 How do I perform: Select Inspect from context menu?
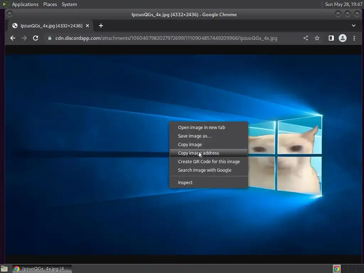pyautogui.click(x=208, y=182)
